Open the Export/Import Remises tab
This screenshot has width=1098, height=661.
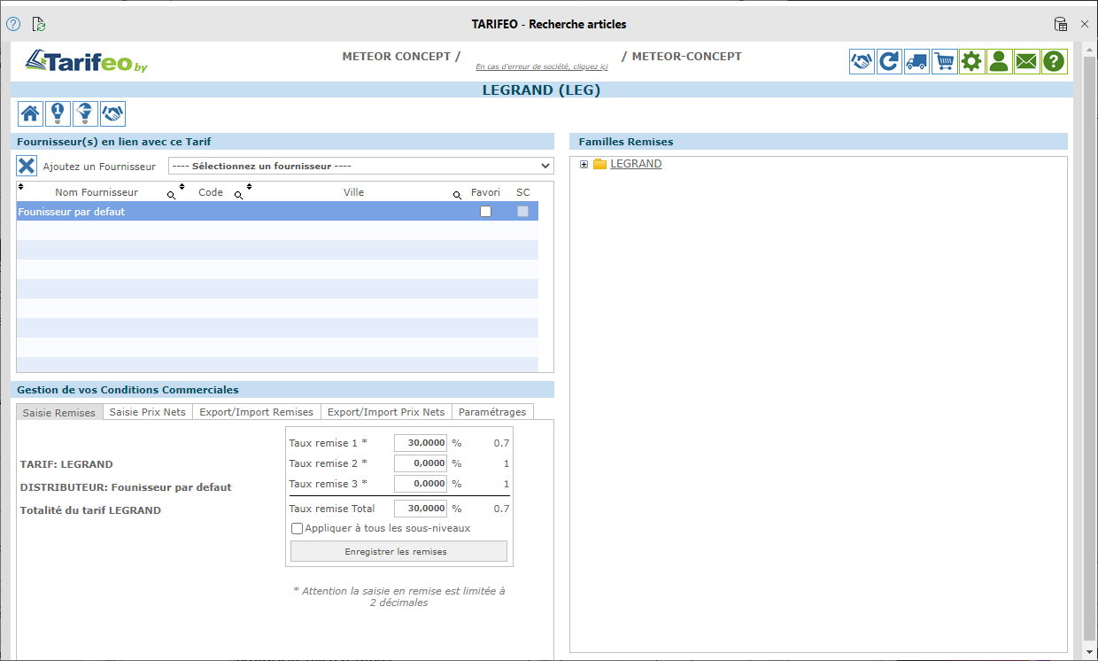[257, 412]
